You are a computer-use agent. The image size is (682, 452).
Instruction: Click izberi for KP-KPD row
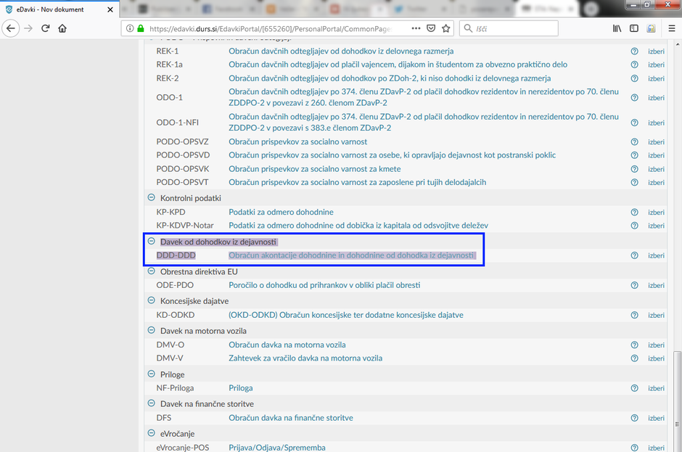click(656, 213)
